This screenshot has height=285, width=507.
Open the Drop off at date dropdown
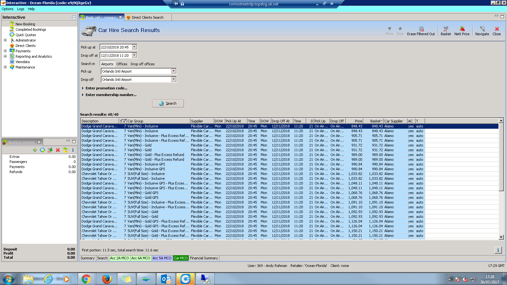click(x=134, y=55)
